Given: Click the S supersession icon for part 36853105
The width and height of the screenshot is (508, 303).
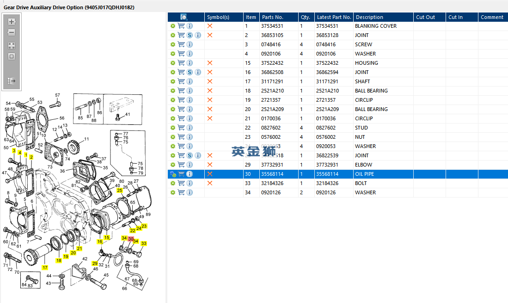Looking at the screenshot, I should [x=190, y=35].
